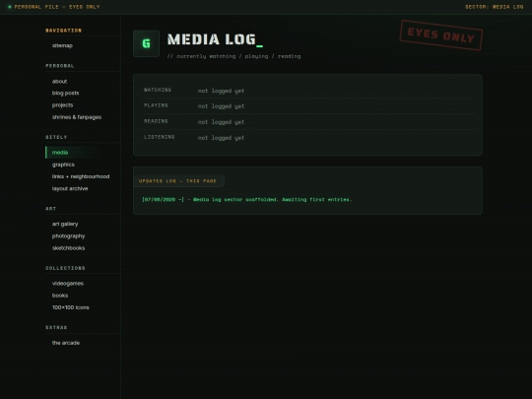Open blog posts in sidebar
This screenshot has width=532, height=399.
point(65,93)
